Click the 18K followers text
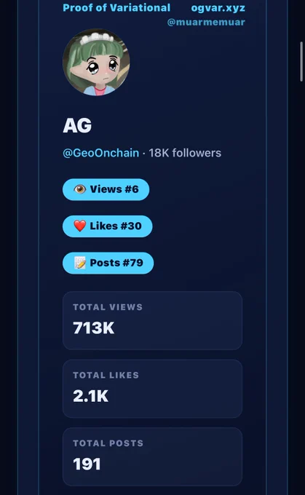This screenshot has height=495, width=305. pos(185,153)
